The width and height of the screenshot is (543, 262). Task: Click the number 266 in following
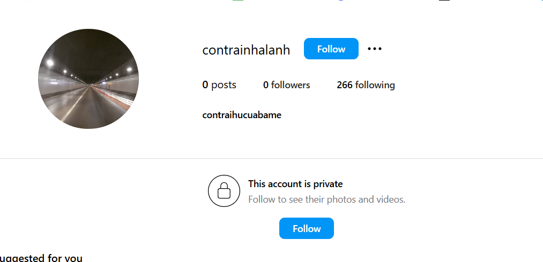coord(344,85)
